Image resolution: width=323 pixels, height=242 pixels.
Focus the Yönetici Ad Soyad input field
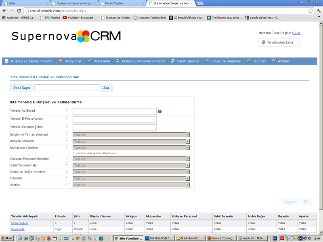click(x=115, y=112)
